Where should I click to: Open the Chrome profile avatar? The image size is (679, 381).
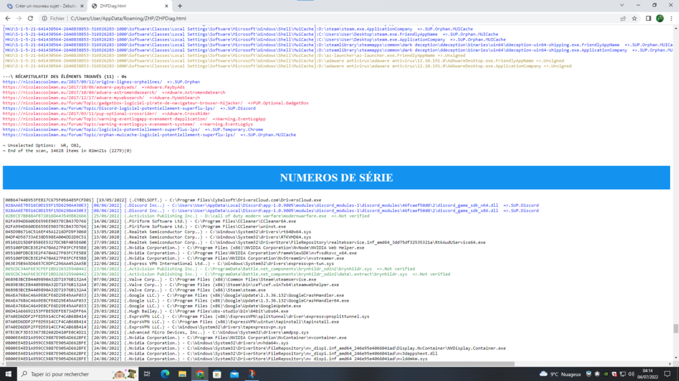[x=659, y=18]
